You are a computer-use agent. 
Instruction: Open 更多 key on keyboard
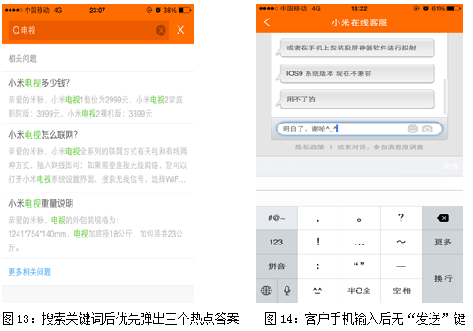coord(443,242)
